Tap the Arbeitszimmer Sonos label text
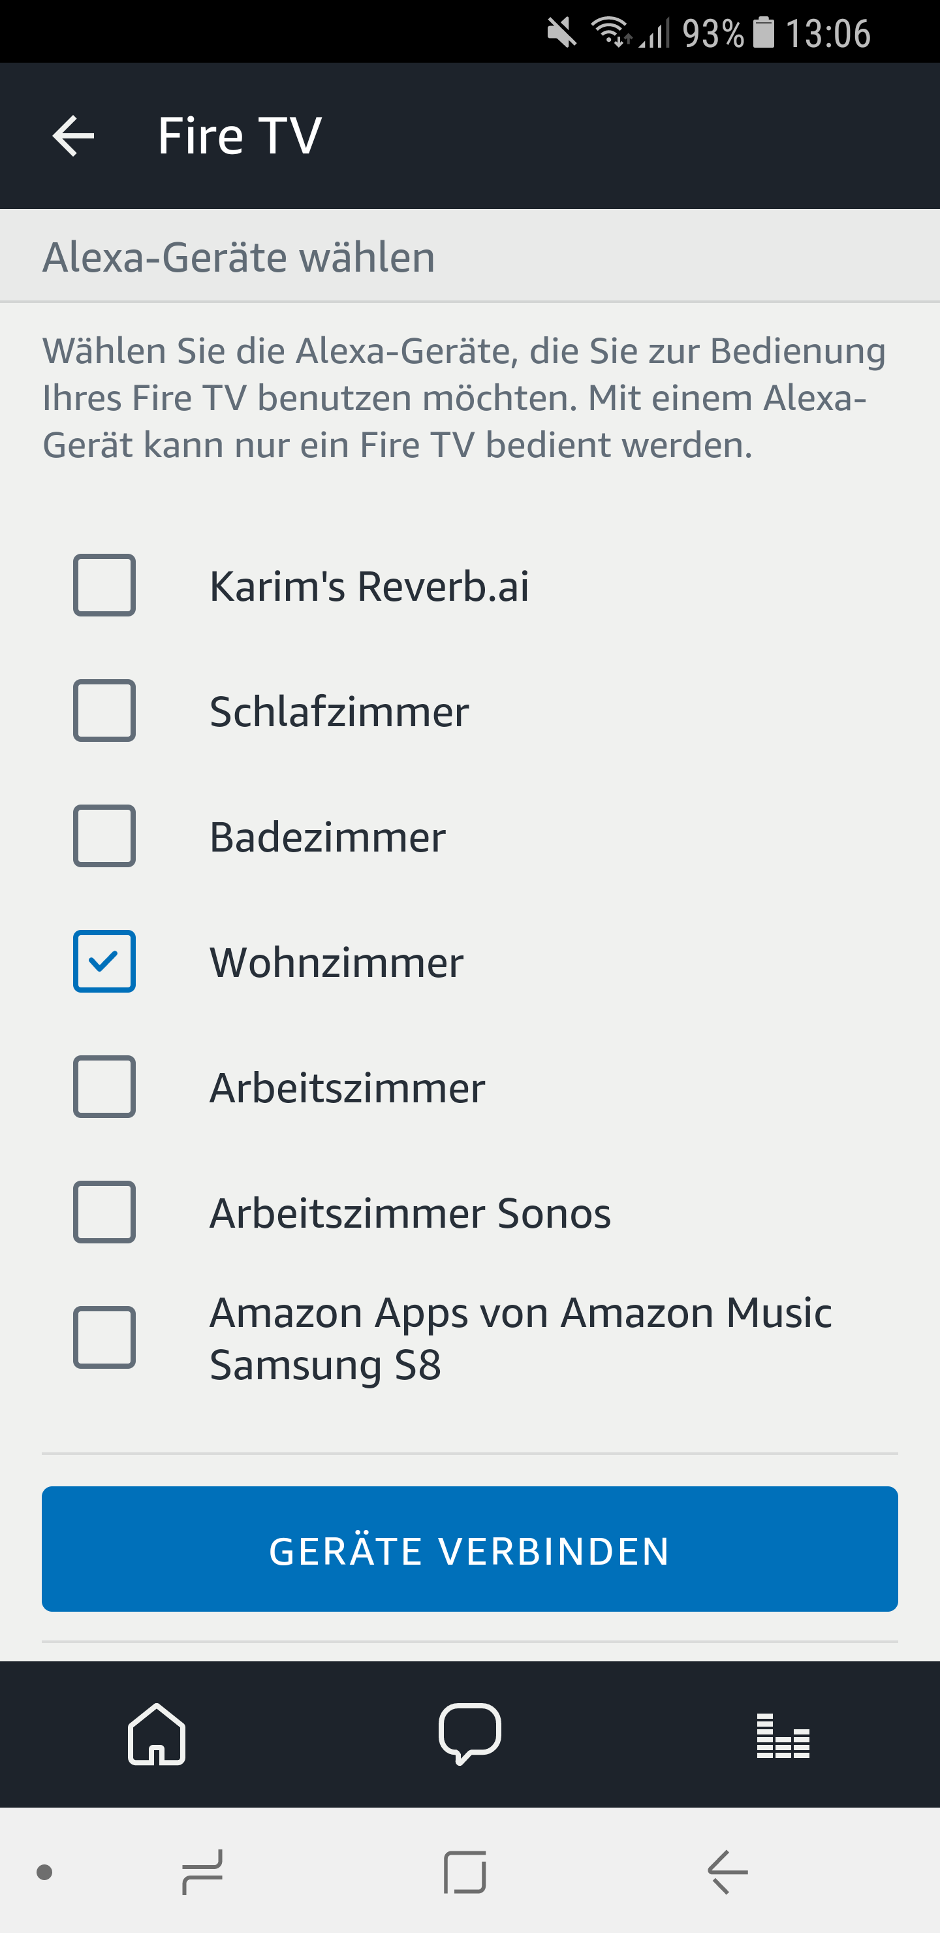 click(409, 1213)
